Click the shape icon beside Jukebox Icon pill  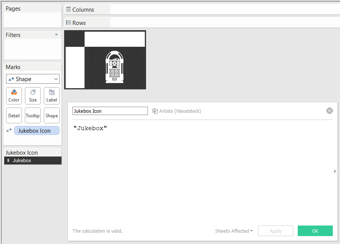9,130
